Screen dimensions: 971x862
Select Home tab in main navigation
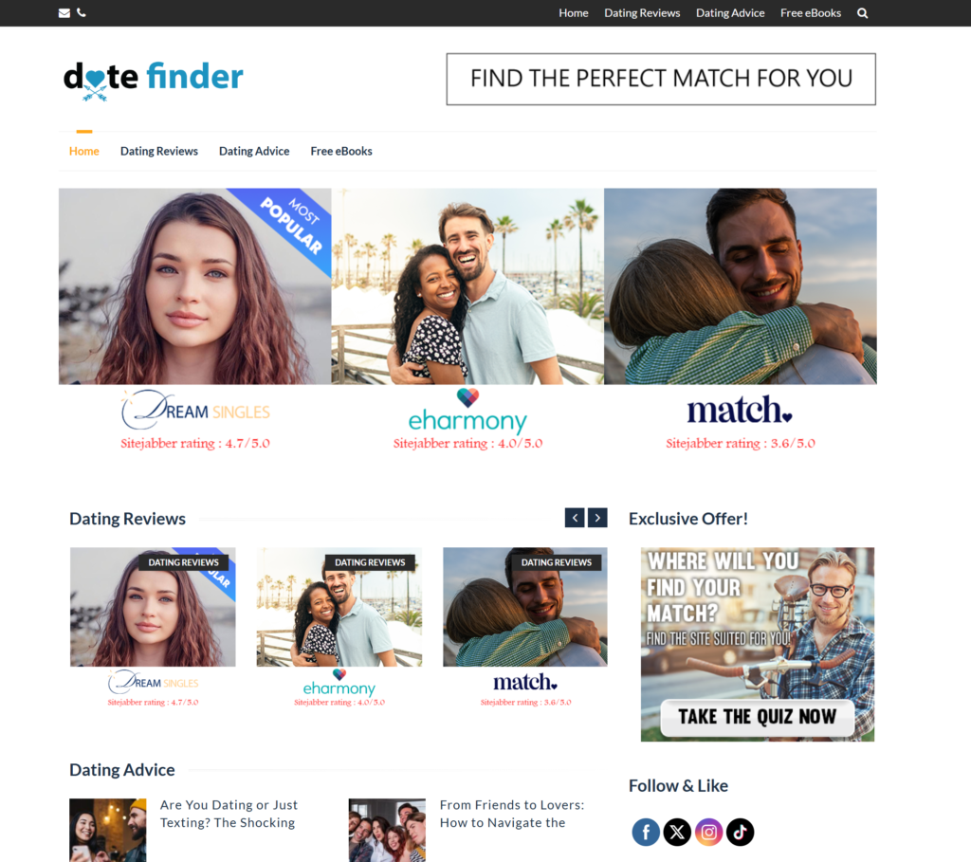(x=84, y=151)
